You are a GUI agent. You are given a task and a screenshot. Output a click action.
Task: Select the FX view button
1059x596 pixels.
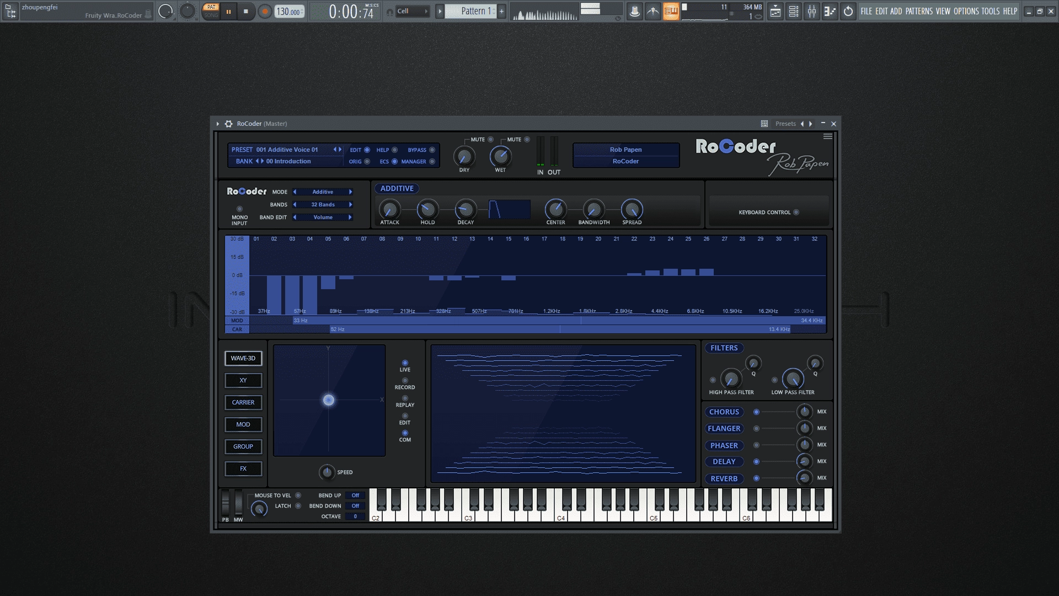pyautogui.click(x=243, y=469)
